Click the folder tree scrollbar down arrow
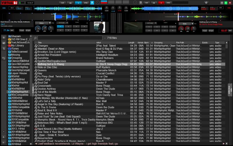The image size is (233, 146). click(x=31, y=144)
